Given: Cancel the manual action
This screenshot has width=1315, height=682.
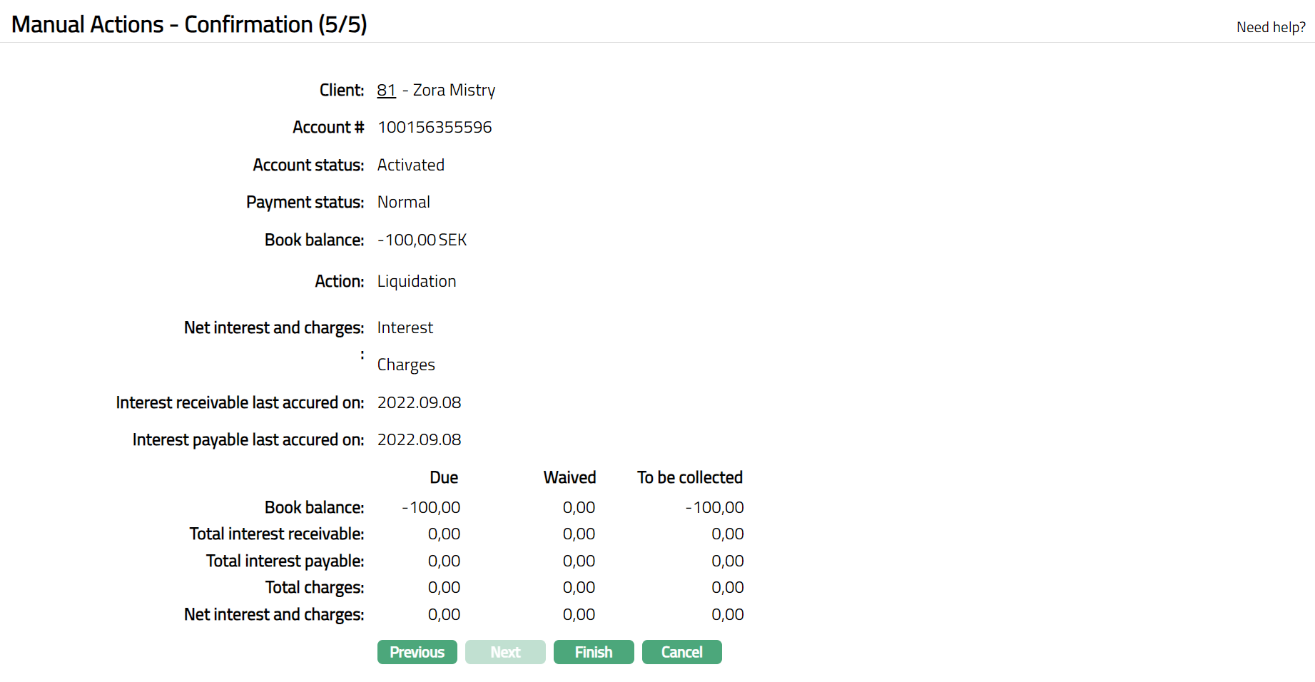Looking at the screenshot, I should (681, 652).
